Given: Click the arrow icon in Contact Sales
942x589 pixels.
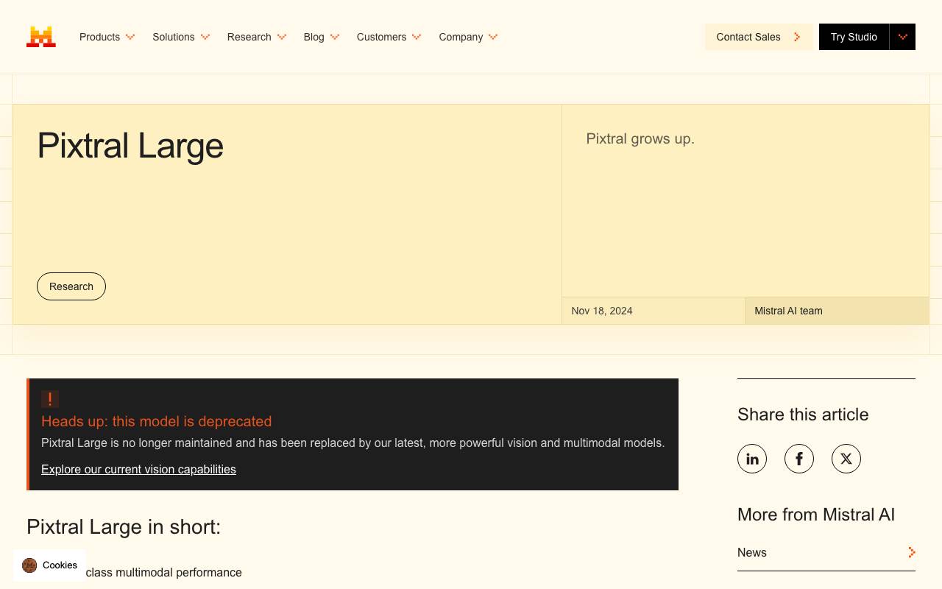Looking at the screenshot, I should click(x=797, y=37).
